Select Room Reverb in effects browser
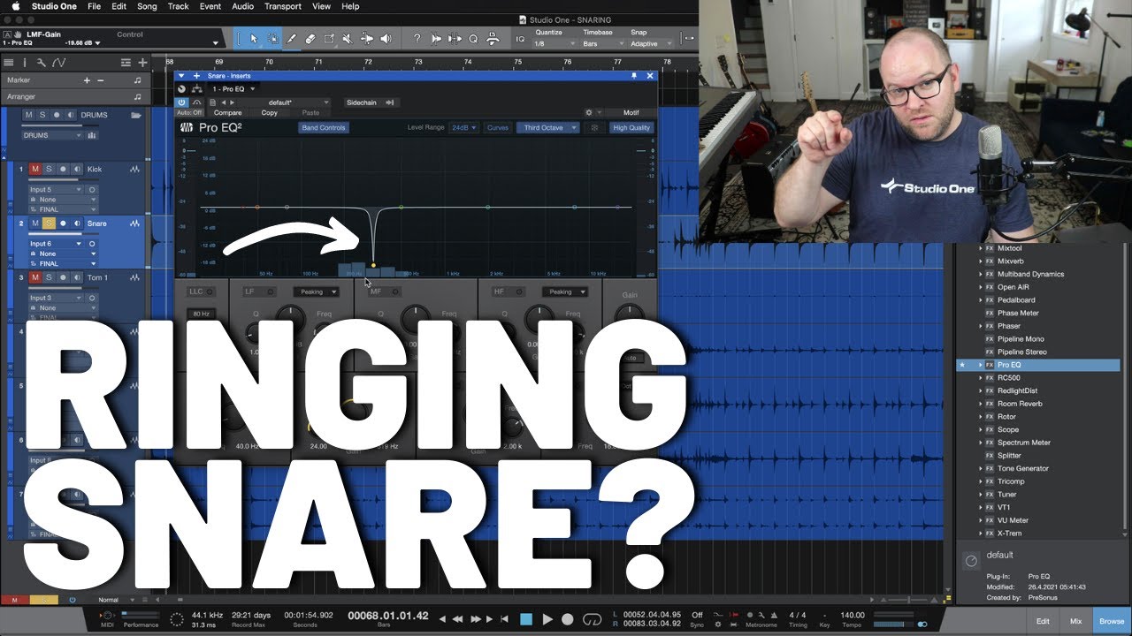Image resolution: width=1132 pixels, height=636 pixels. tap(1019, 404)
